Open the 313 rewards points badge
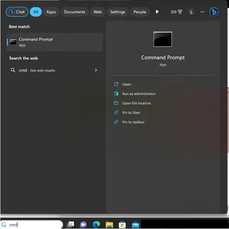Image resolution: width=229 pixels, height=229 pixels. pos(176,12)
